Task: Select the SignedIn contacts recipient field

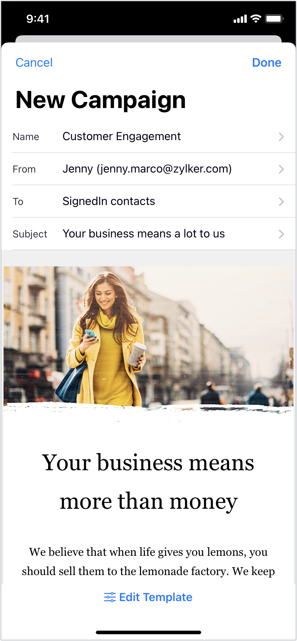Action: pyautogui.click(x=109, y=201)
